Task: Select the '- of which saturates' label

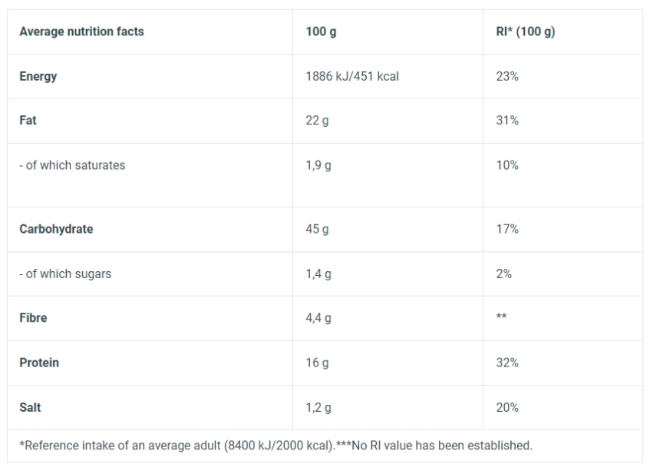Action: point(72,165)
